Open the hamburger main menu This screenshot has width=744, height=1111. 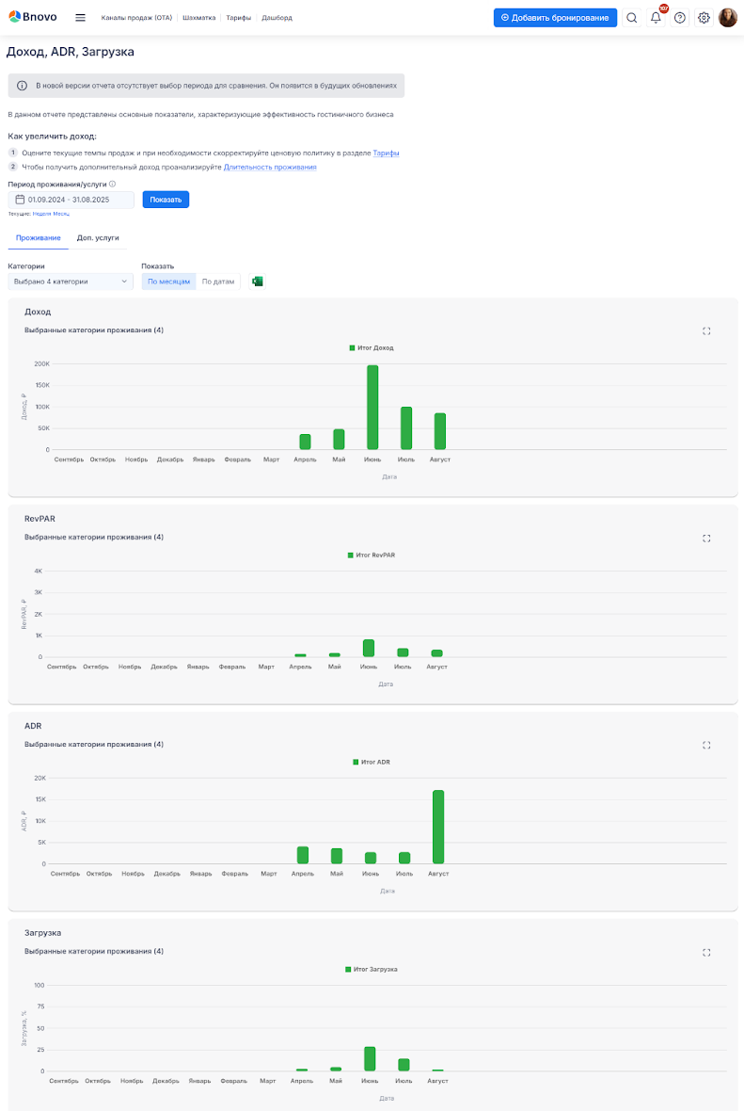(80, 17)
